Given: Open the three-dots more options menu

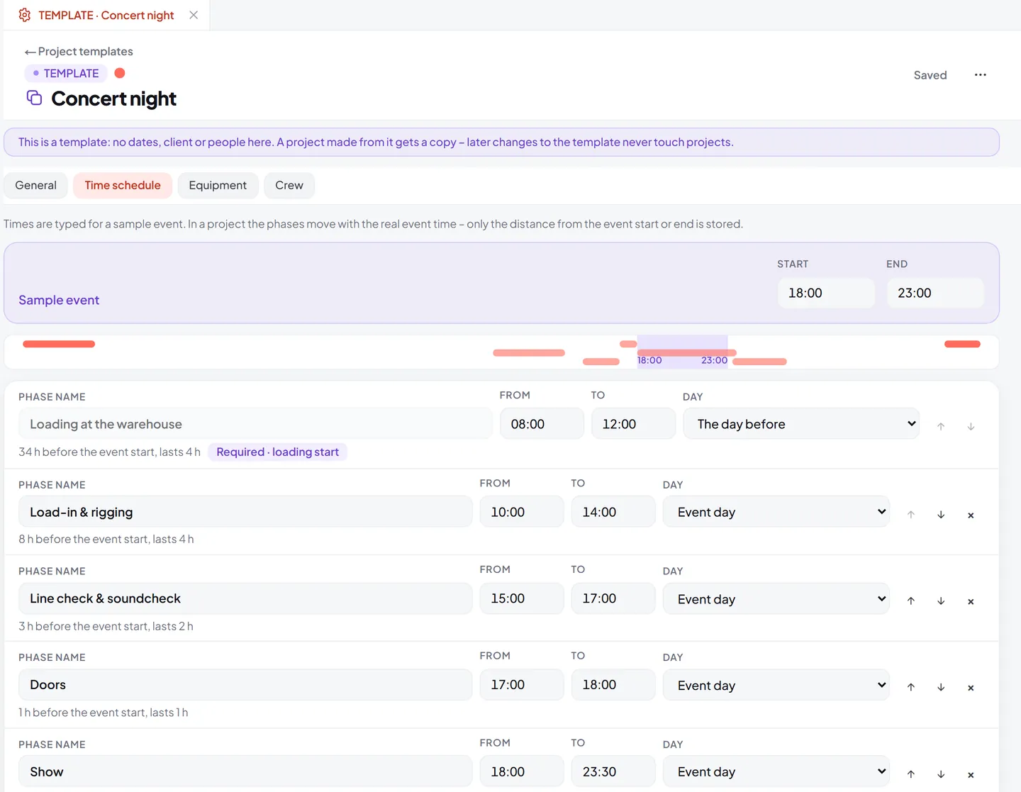Looking at the screenshot, I should pyautogui.click(x=981, y=75).
